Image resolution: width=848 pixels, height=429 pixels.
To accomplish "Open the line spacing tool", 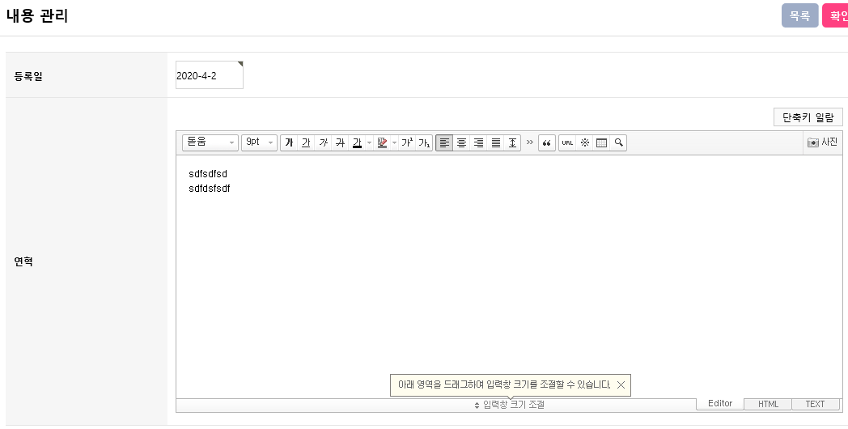I will pos(512,142).
